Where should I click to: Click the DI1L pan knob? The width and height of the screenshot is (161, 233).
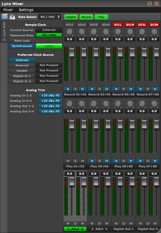click(118, 32)
